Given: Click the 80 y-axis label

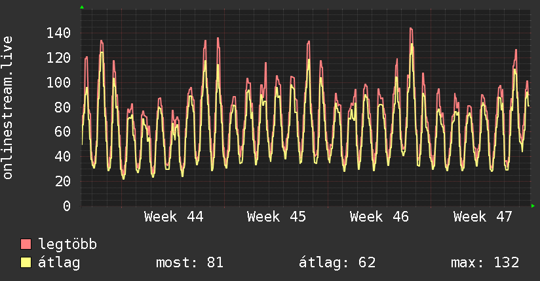Looking at the screenshot, I should coord(63,108).
